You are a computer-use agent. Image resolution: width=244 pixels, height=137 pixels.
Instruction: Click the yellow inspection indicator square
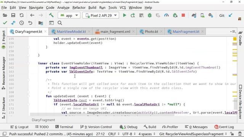pyautogui.click(x=235, y=39)
